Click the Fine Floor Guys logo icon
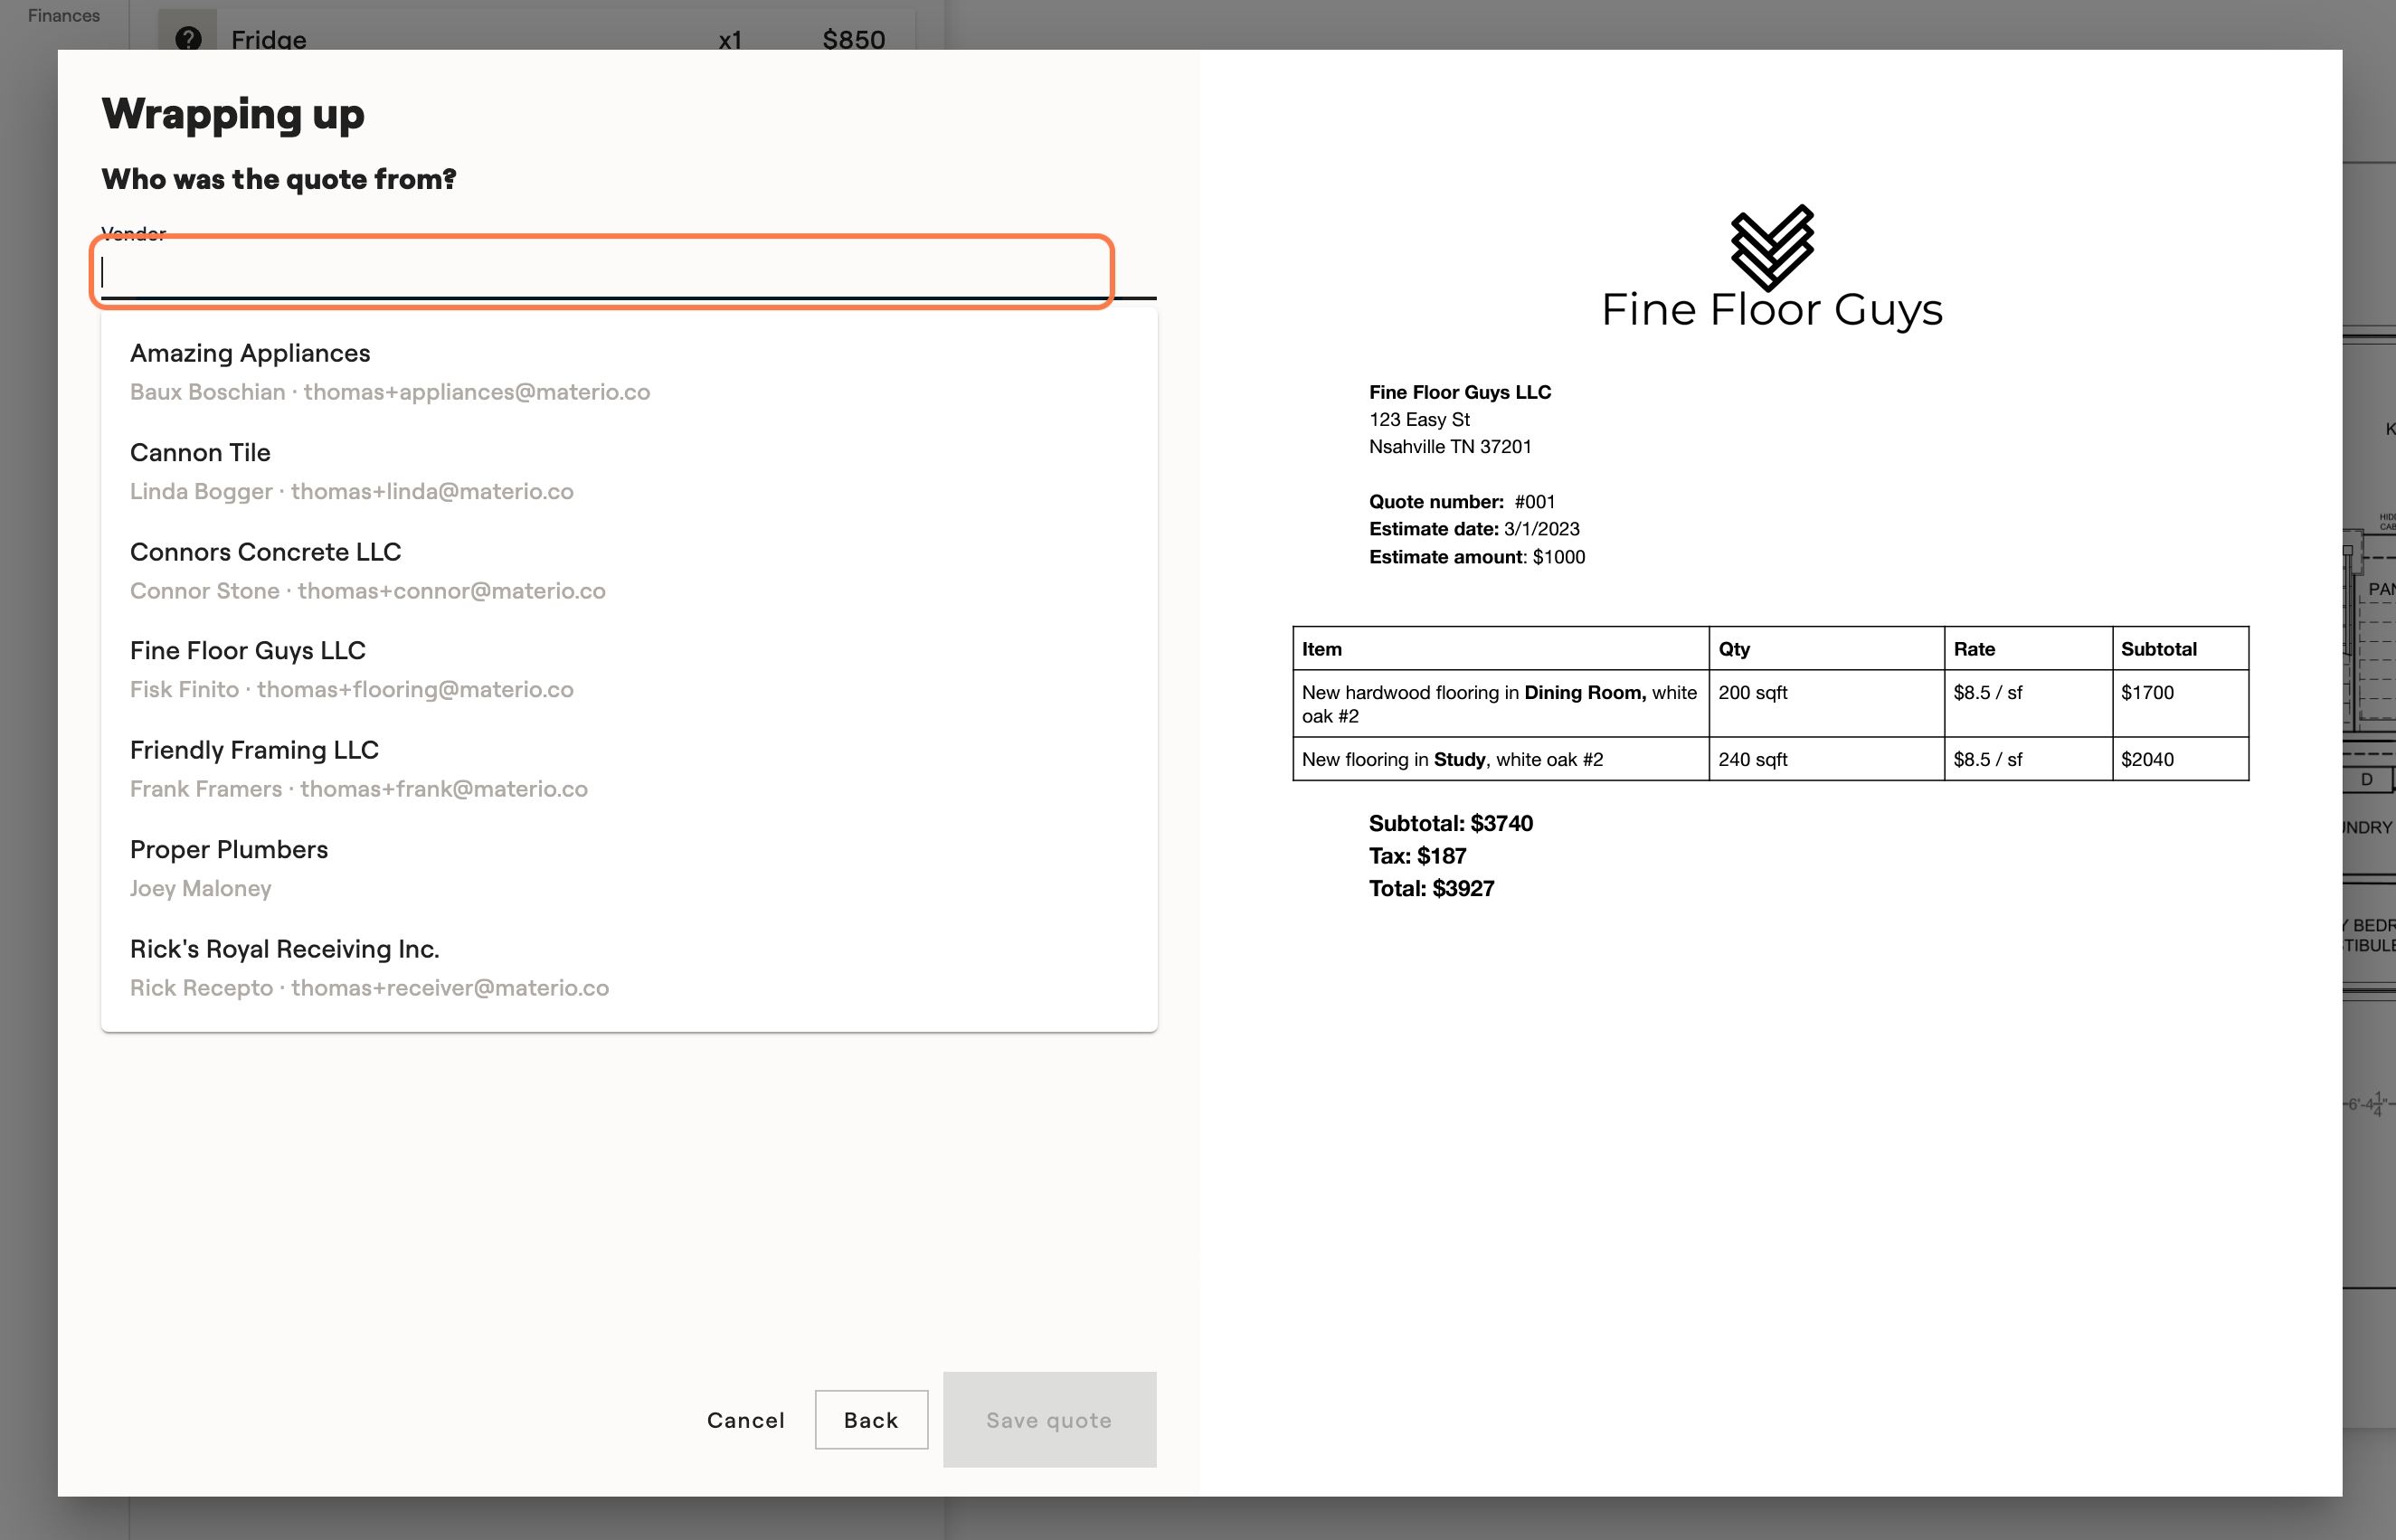 [1772, 247]
